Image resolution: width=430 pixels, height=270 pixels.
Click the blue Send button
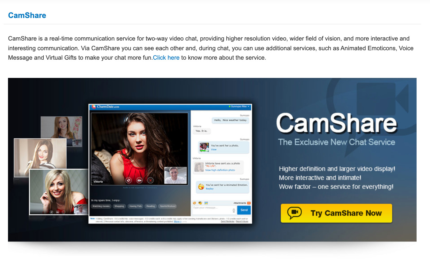click(244, 210)
